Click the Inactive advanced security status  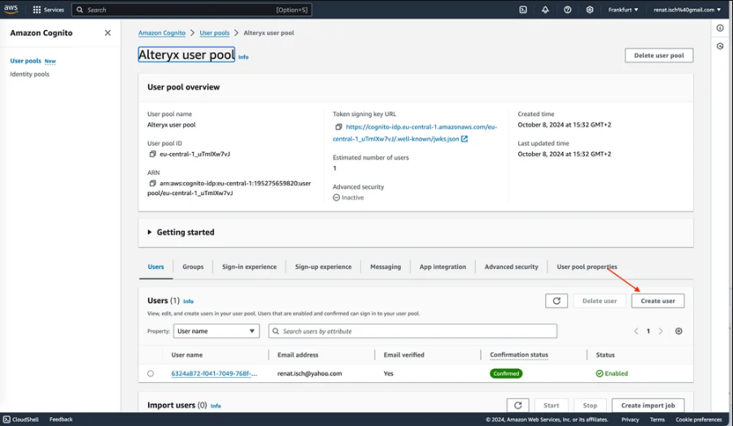coord(348,198)
